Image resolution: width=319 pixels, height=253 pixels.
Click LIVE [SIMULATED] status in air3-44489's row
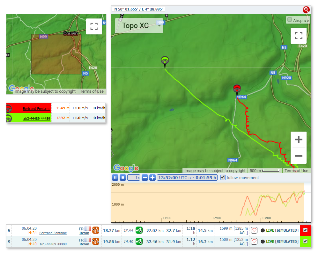[282, 242]
